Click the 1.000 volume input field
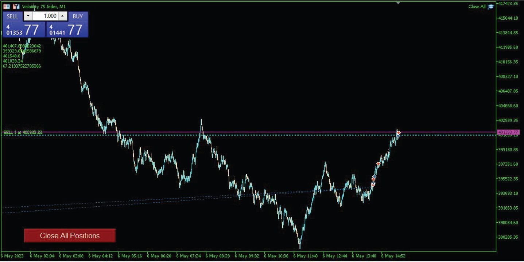The image size is (524, 262). click(x=45, y=16)
